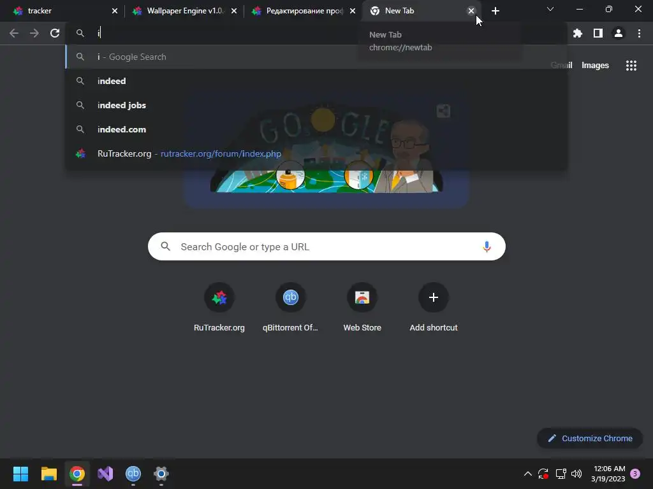Go forward with the forward arrow
This screenshot has width=653, height=489.
[x=34, y=33]
